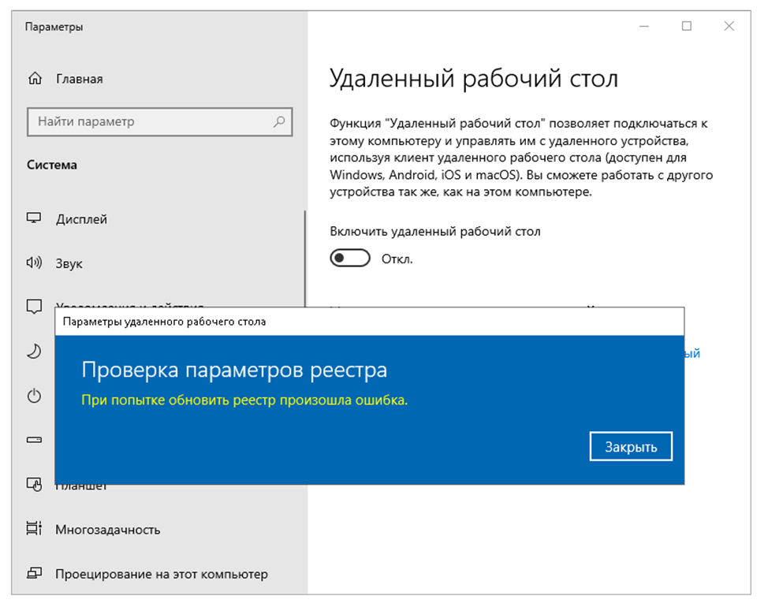Maximize the Параметры window
Image resolution: width=768 pixels, height=607 pixels.
click(686, 27)
